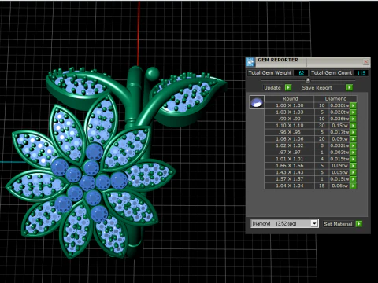This screenshot has height=283, width=378.
Task: Click the Total Gem Count value 119
Action: coord(361,73)
